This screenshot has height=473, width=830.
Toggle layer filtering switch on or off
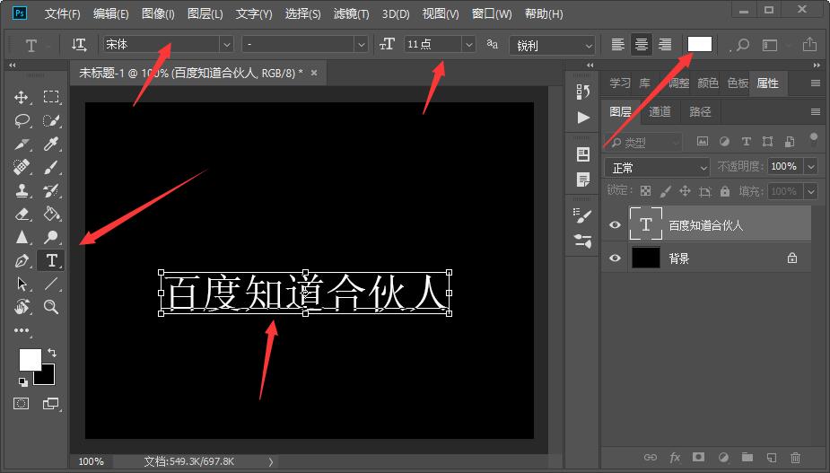click(814, 140)
